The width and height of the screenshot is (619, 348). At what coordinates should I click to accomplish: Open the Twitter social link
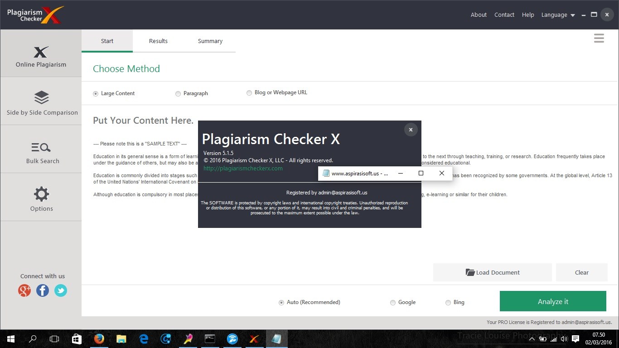(x=61, y=290)
